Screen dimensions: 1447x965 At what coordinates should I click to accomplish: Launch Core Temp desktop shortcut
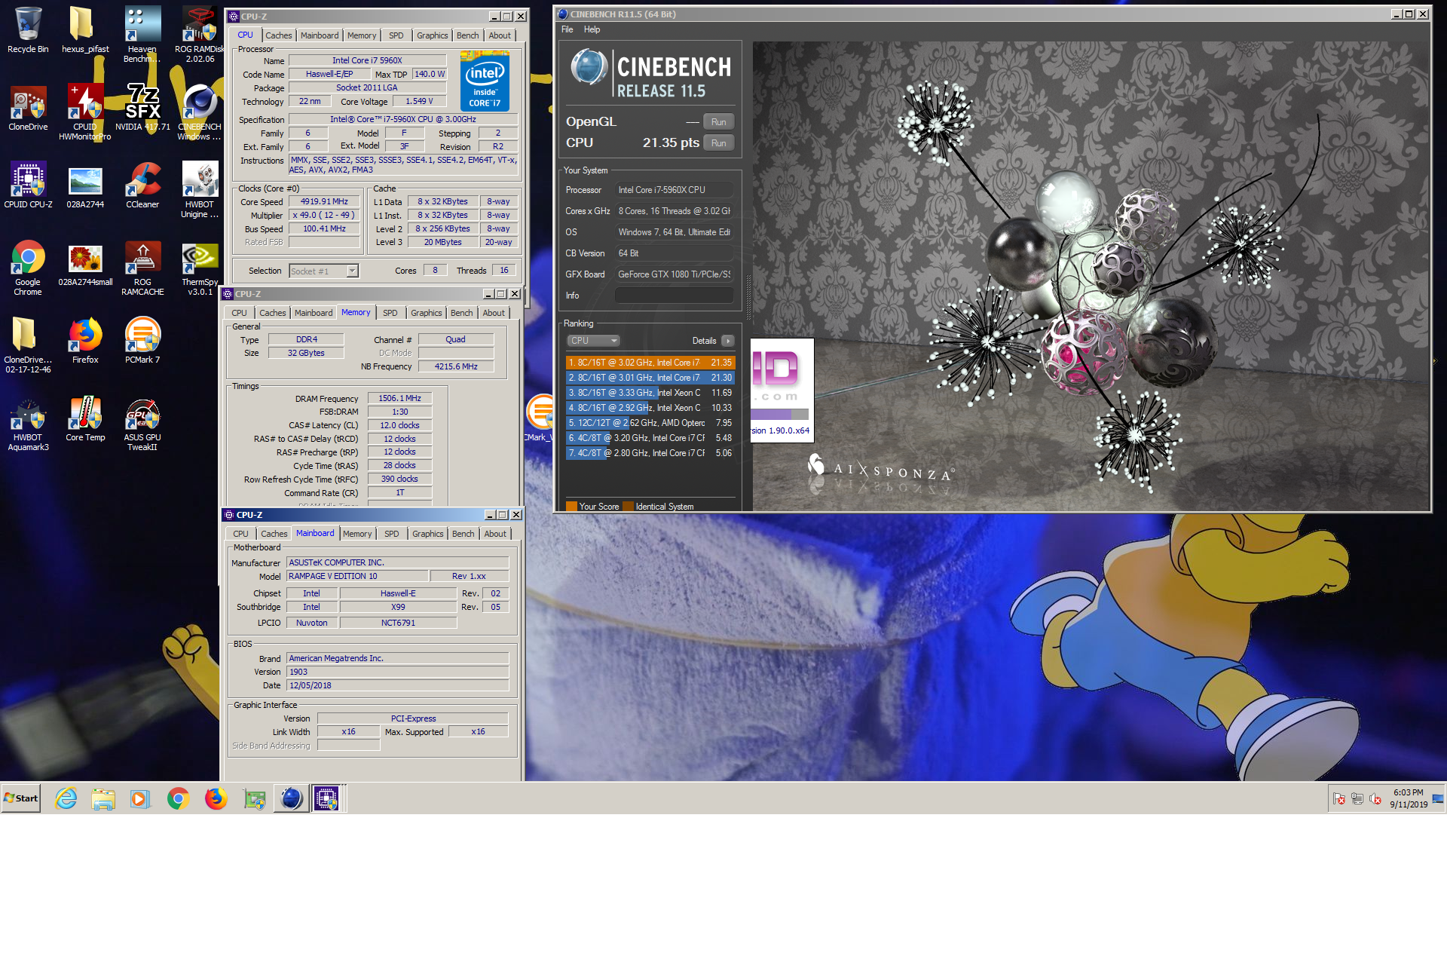(x=85, y=419)
